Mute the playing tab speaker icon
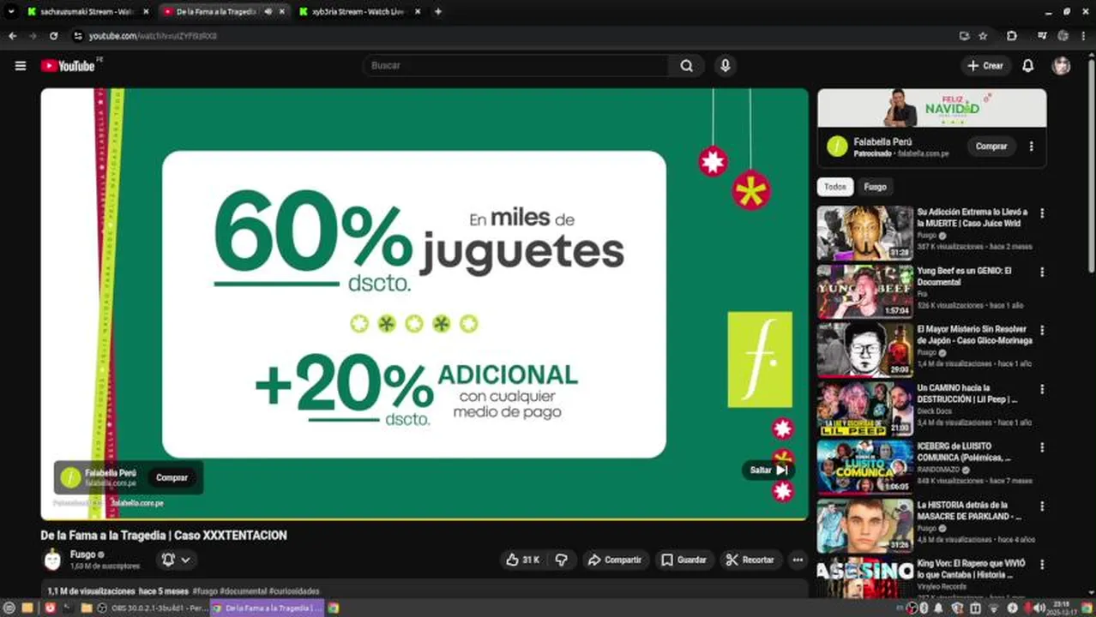Image resolution: width=1096 pixels, height=617 pixels. pyautogui.click(x=268, y=11)
